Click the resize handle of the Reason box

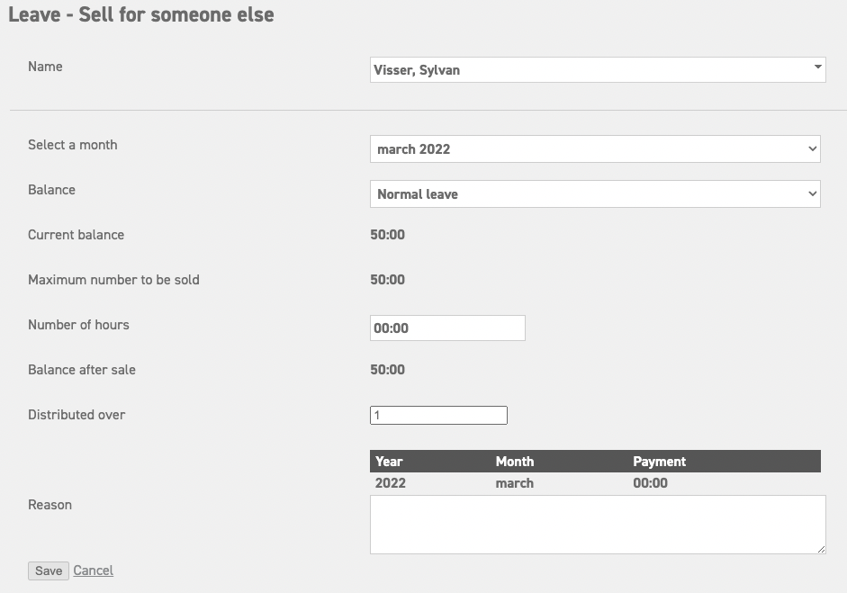[821, 548]
